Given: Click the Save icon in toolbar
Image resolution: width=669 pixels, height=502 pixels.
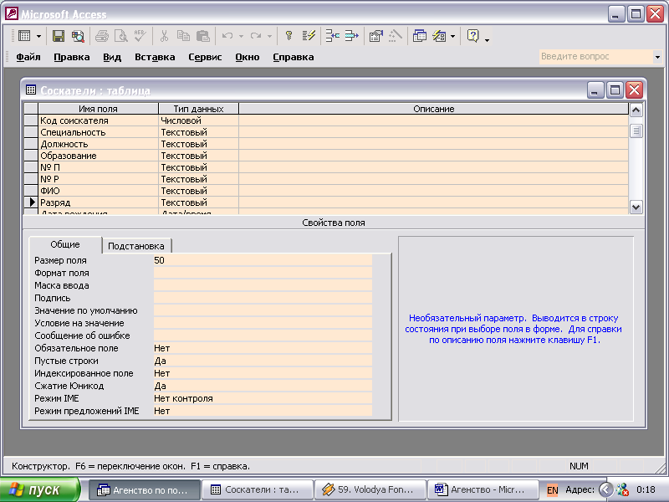Looking at the screenshot, I should tap(59, 36).
